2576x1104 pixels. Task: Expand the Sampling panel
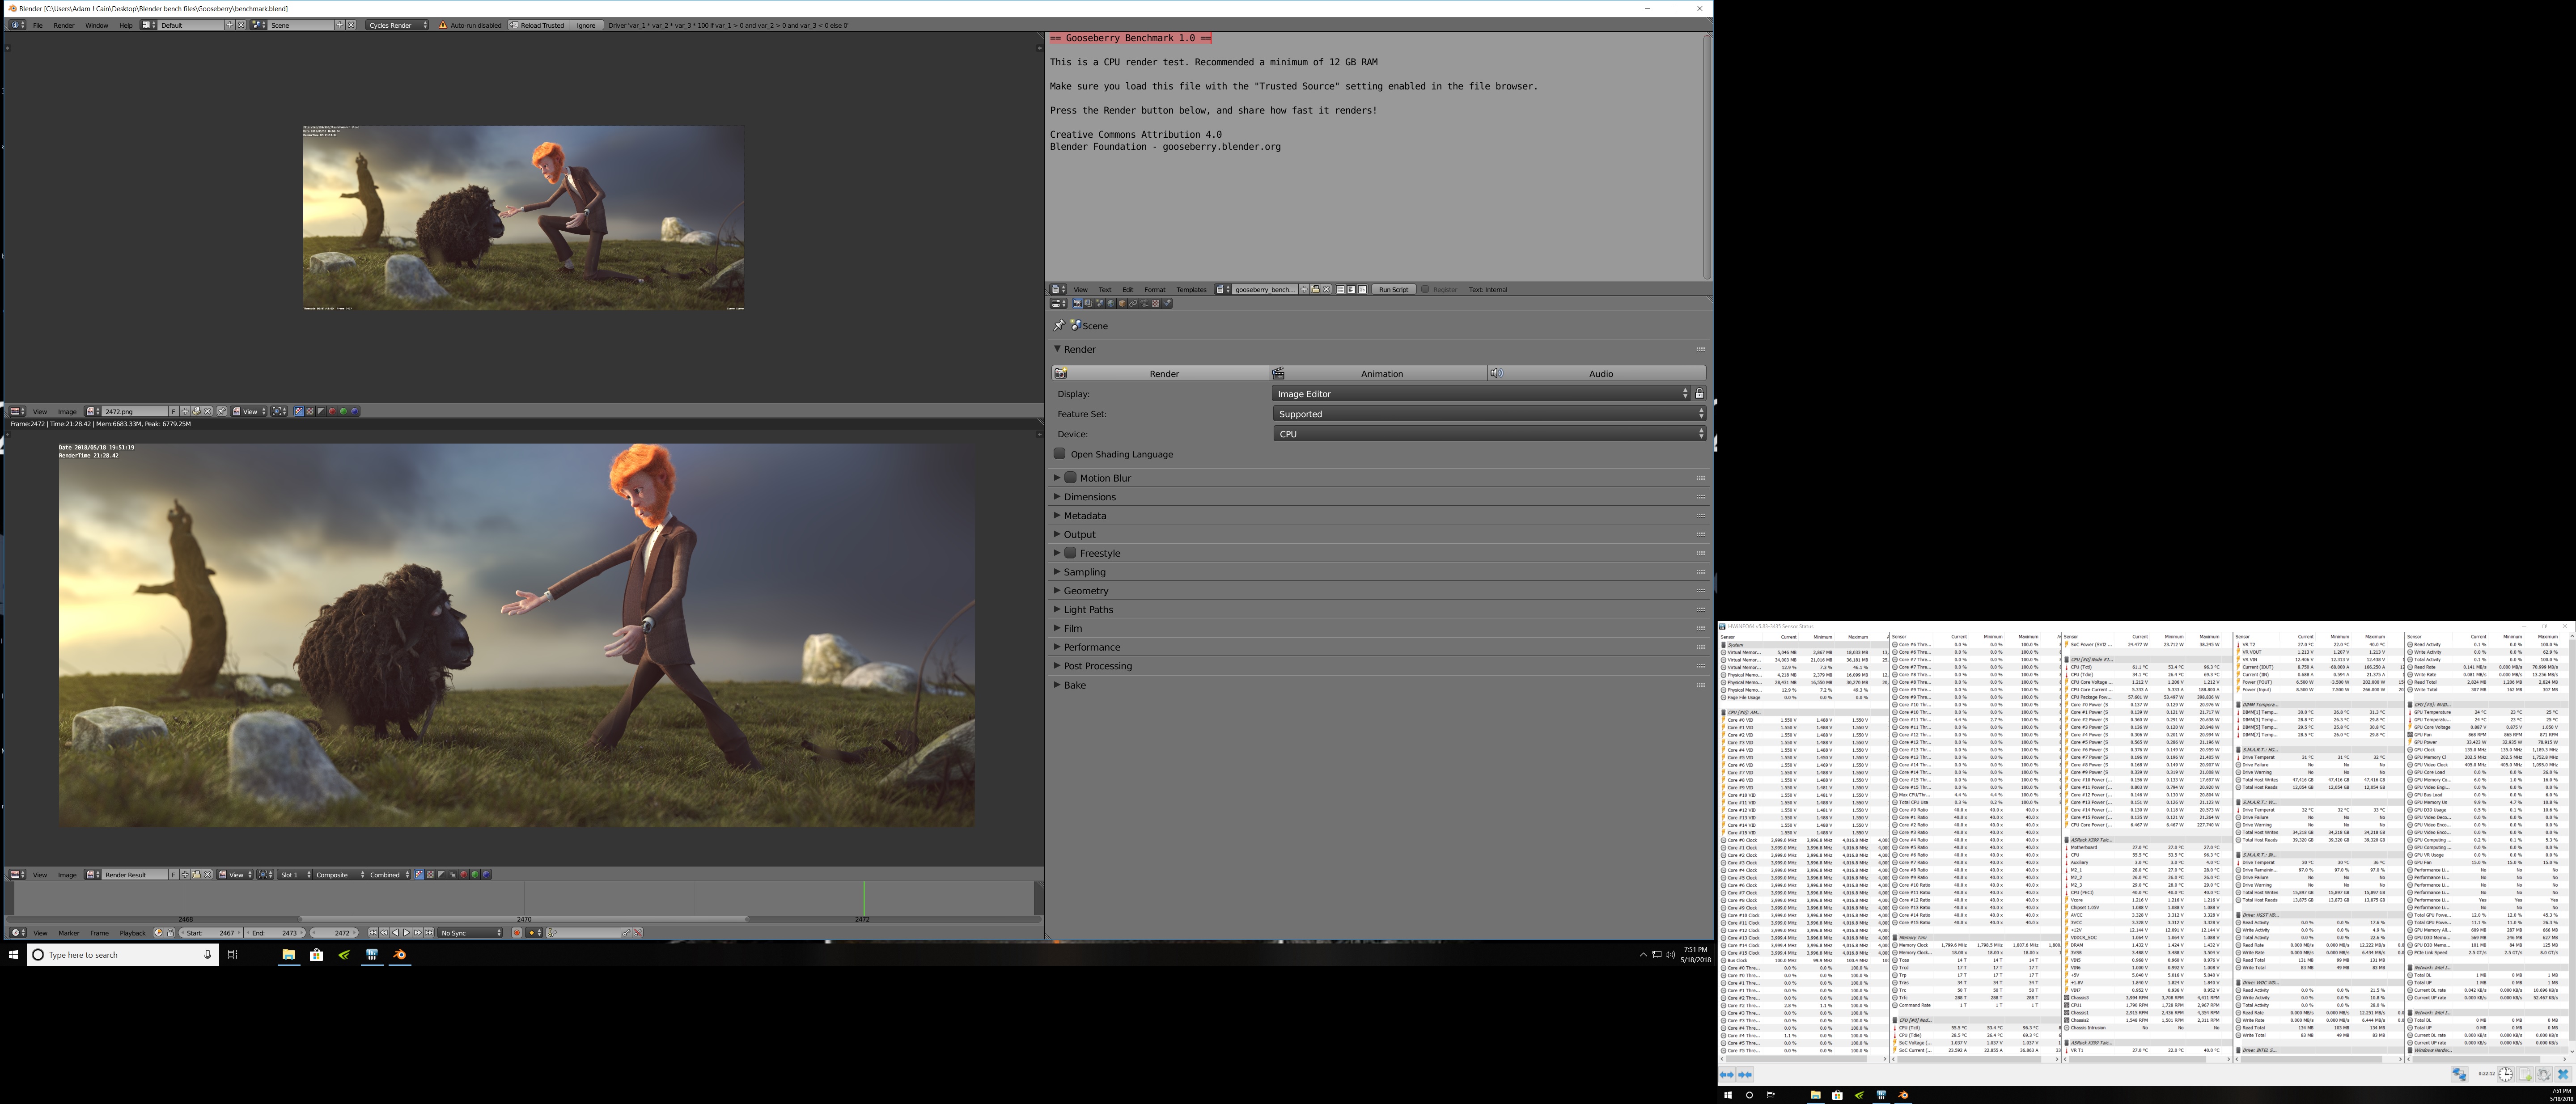click(x=1084, y=572)
